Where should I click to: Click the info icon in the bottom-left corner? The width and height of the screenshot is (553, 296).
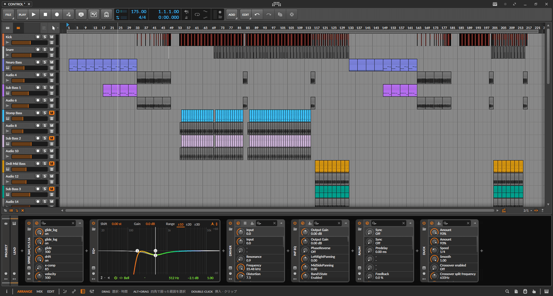pos(7,291)
